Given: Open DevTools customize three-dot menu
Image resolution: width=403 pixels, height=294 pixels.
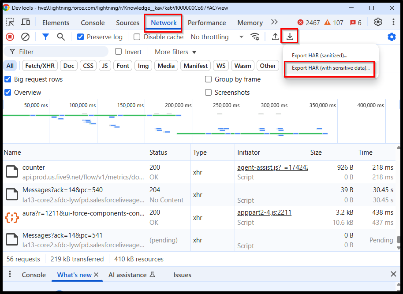Looking at the screenshot, I should [393, 22].
